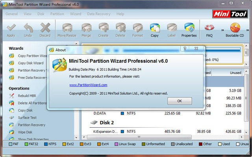Click the Format partition icon
This screenshot has height=157, width=252.
pyautogui.click(x=138, y=28)
